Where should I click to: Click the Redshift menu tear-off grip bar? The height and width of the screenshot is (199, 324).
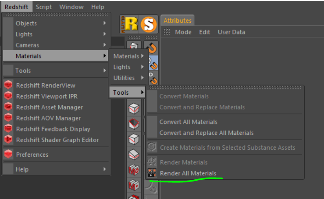pos(57,14)
